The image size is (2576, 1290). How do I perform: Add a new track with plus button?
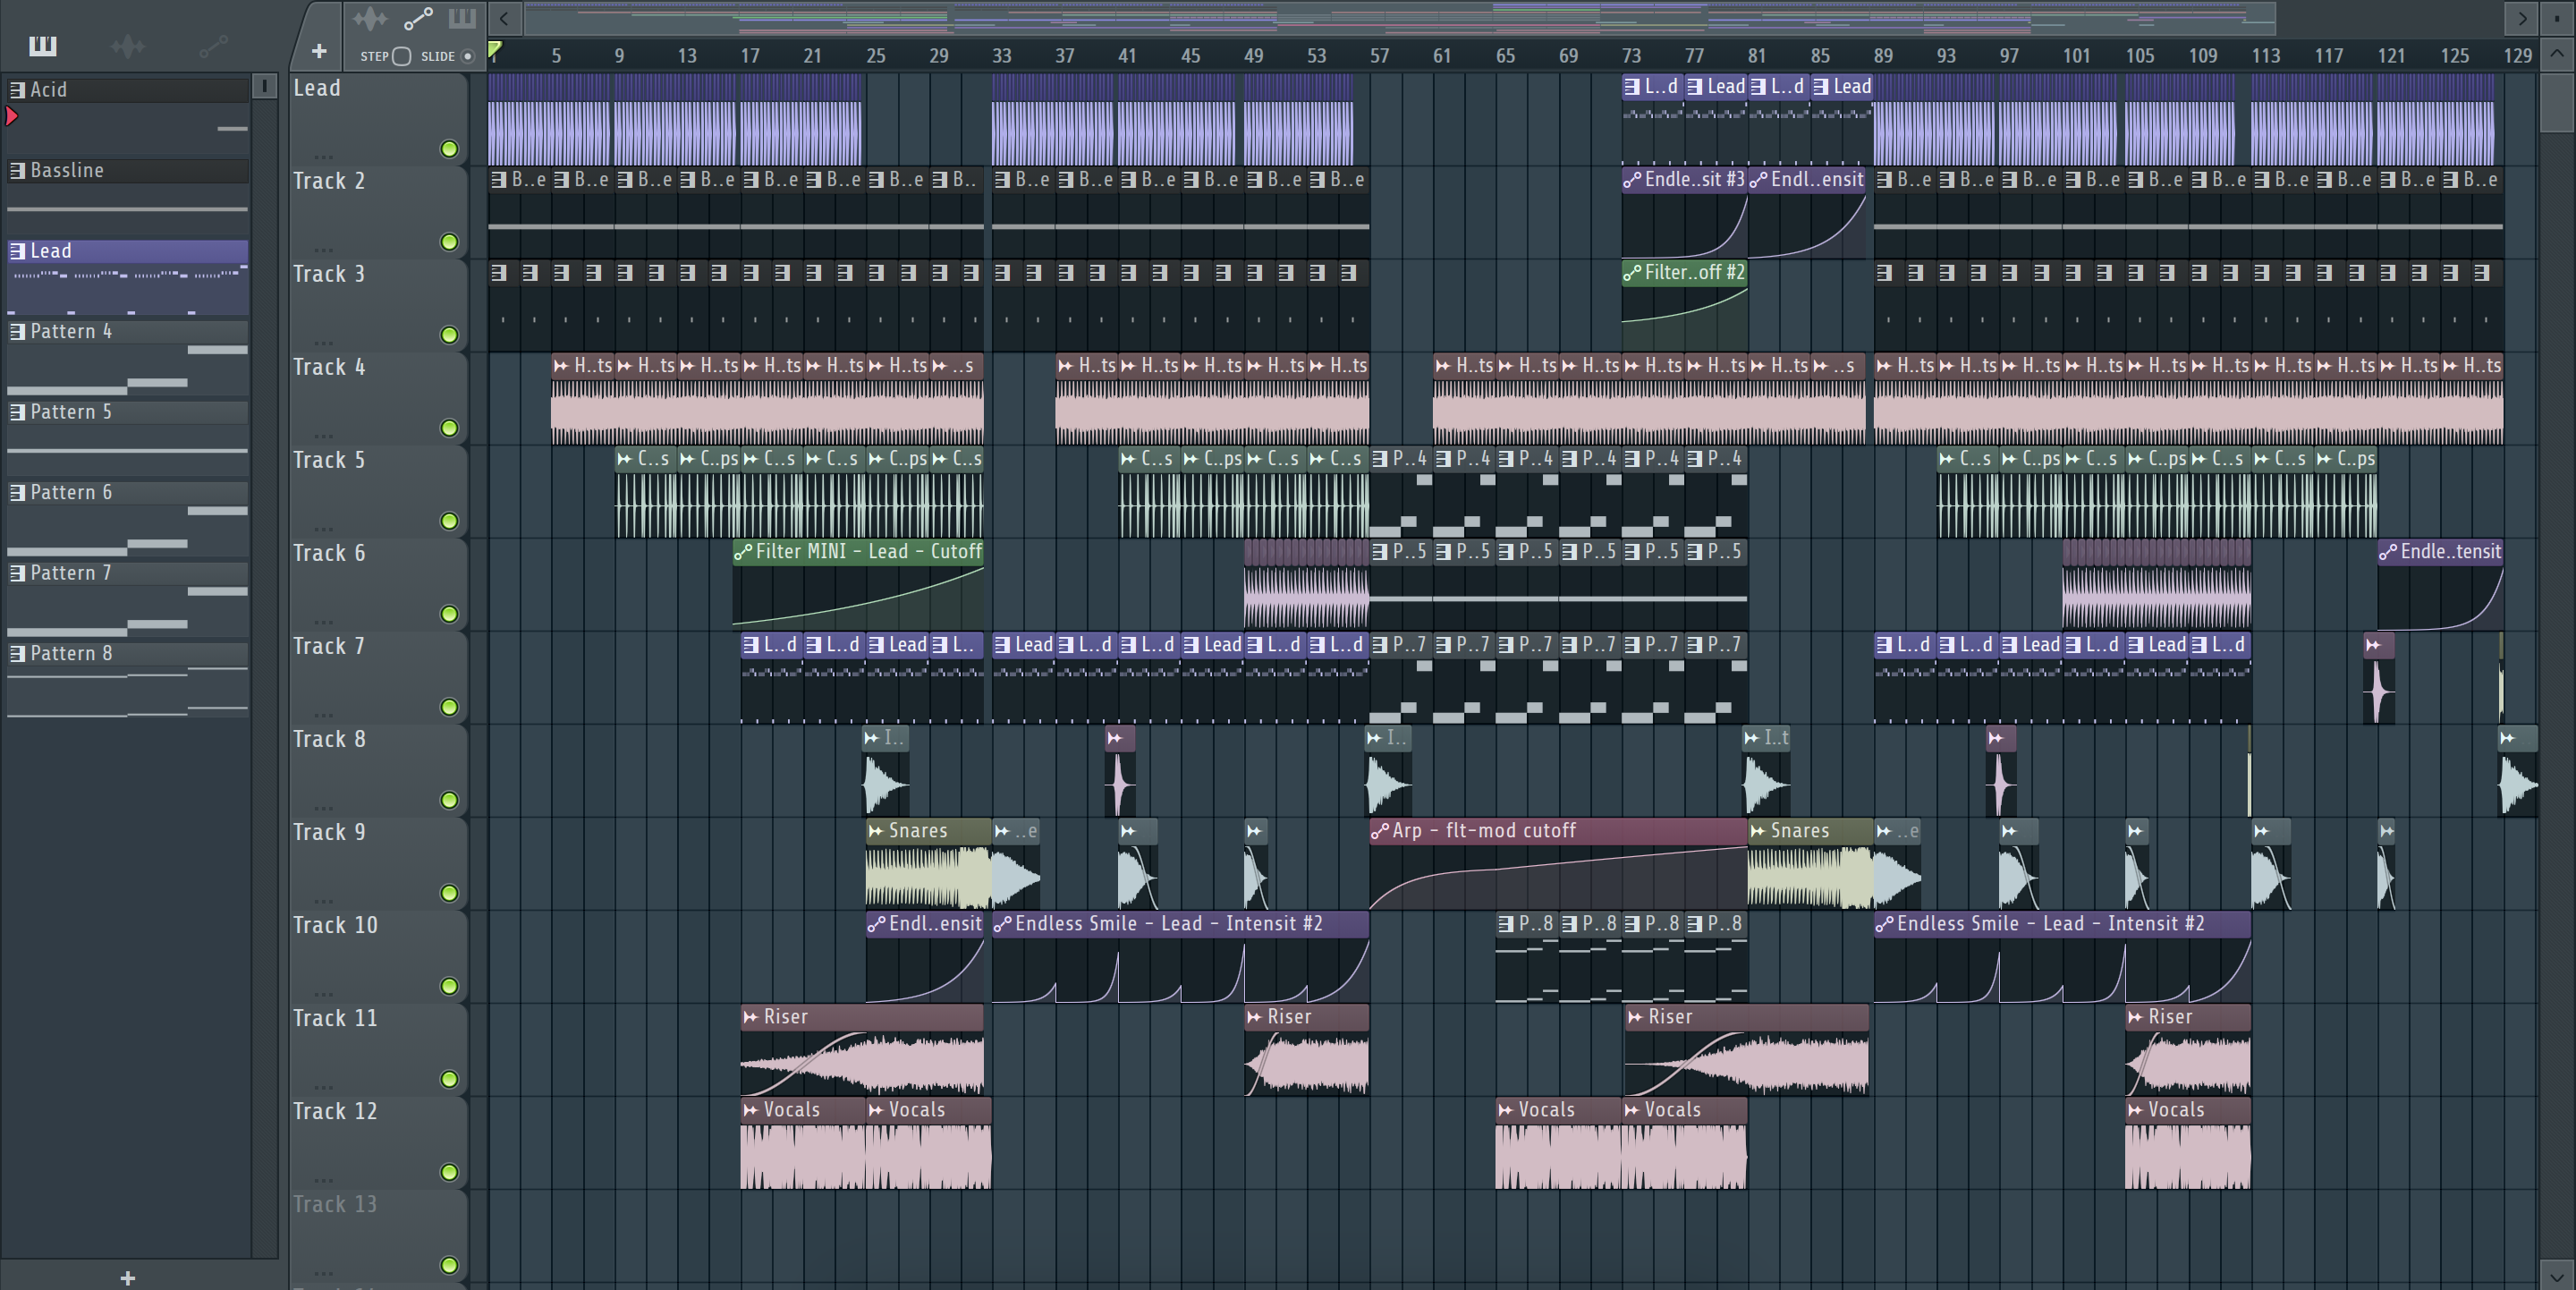click(319, 51)
